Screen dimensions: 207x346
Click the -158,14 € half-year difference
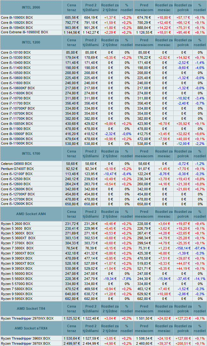183,248
